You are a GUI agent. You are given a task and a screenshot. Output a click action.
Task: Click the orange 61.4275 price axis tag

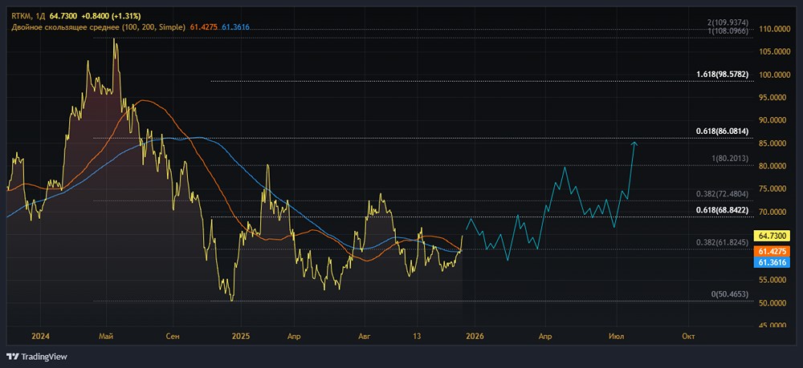click(x=775, y=251)
